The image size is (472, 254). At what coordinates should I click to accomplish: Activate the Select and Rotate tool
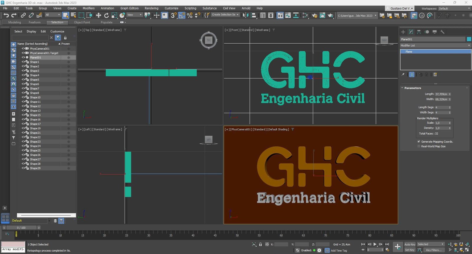106,15
